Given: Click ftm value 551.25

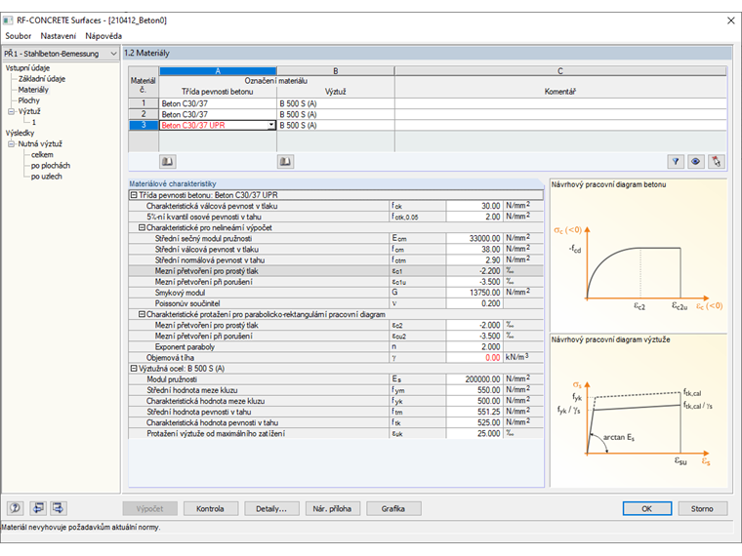Looking at the screenshot, I should point(474,412).
